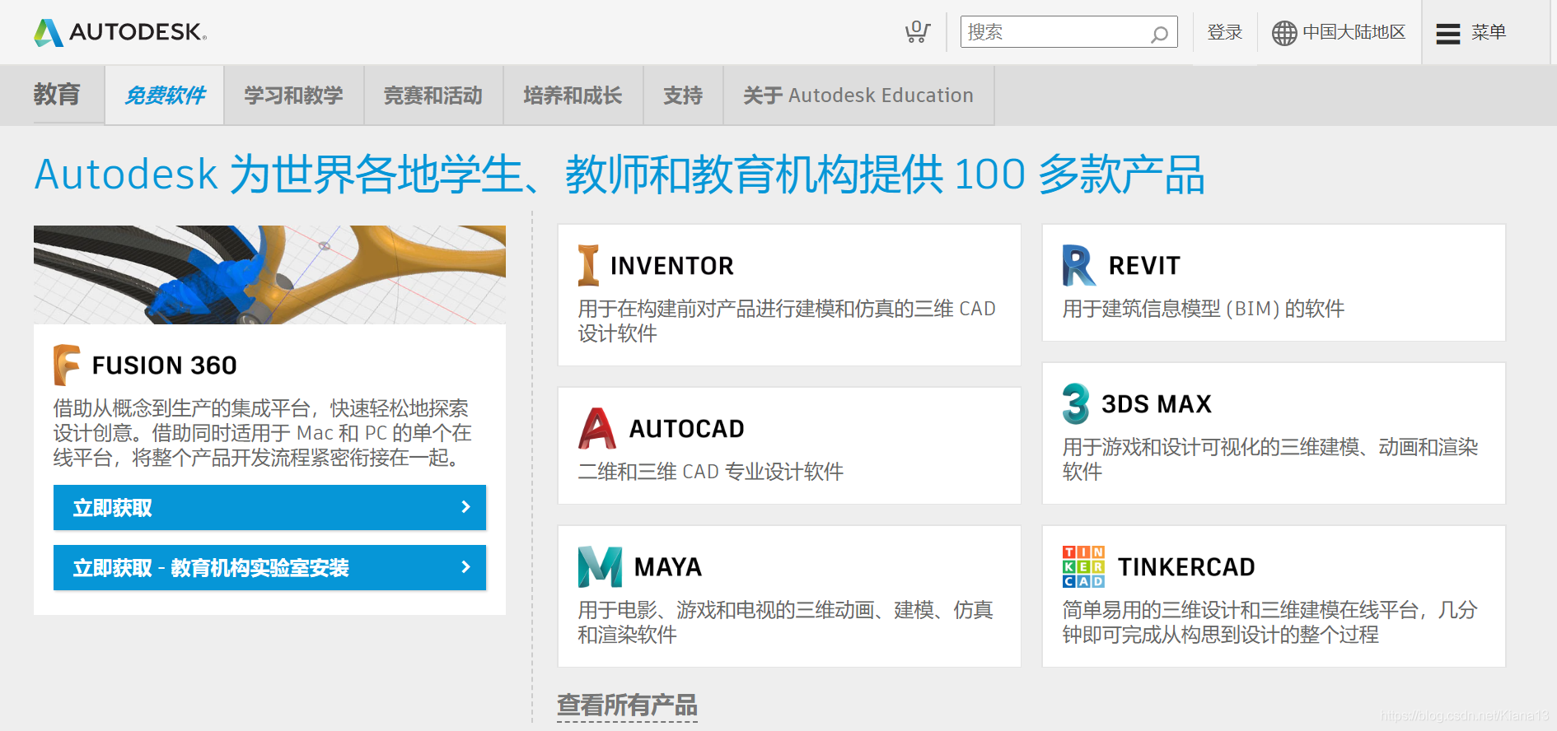Viewport: 1557px width, 731px height.
Task: Click 查看所有产品 link
Action: pyautogui.click(x=627, y=705)
